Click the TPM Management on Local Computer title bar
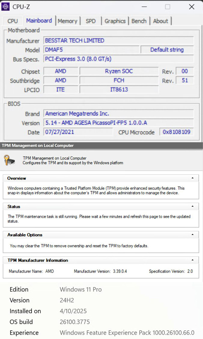This screenshot has width=203, height=339. (x=101, y=146)
